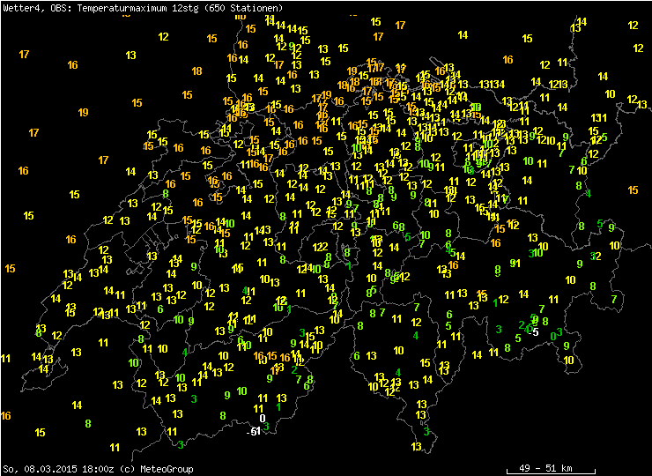Screen dimensions: 652x476
Task: Select the orange '16' right of the top '15'
Action: (508, 60)
